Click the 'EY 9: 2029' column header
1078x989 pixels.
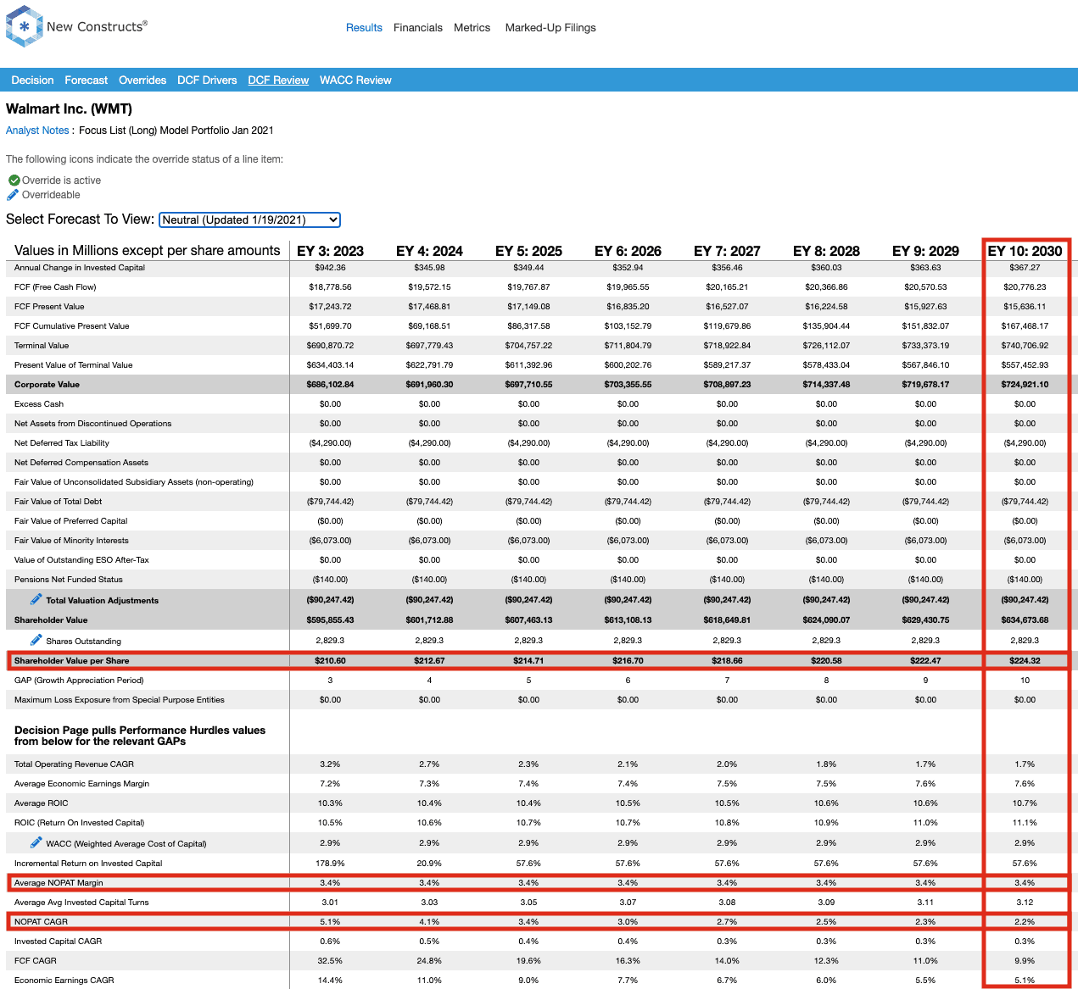click(925, 251)
